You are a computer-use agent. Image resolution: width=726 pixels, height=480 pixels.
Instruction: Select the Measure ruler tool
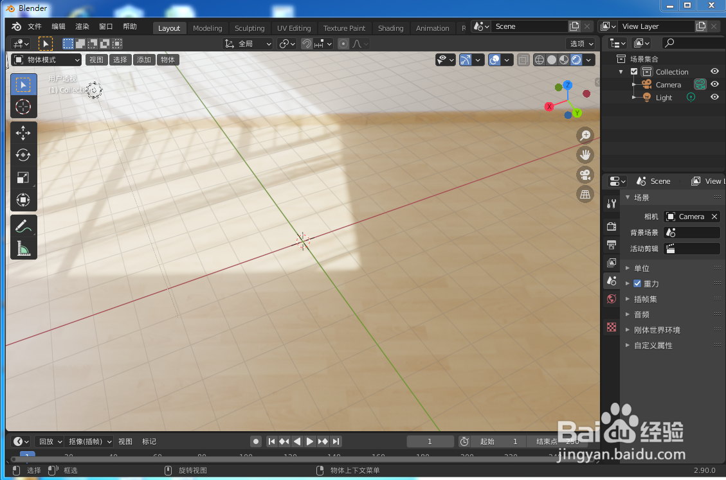click(x=23, y=249)
